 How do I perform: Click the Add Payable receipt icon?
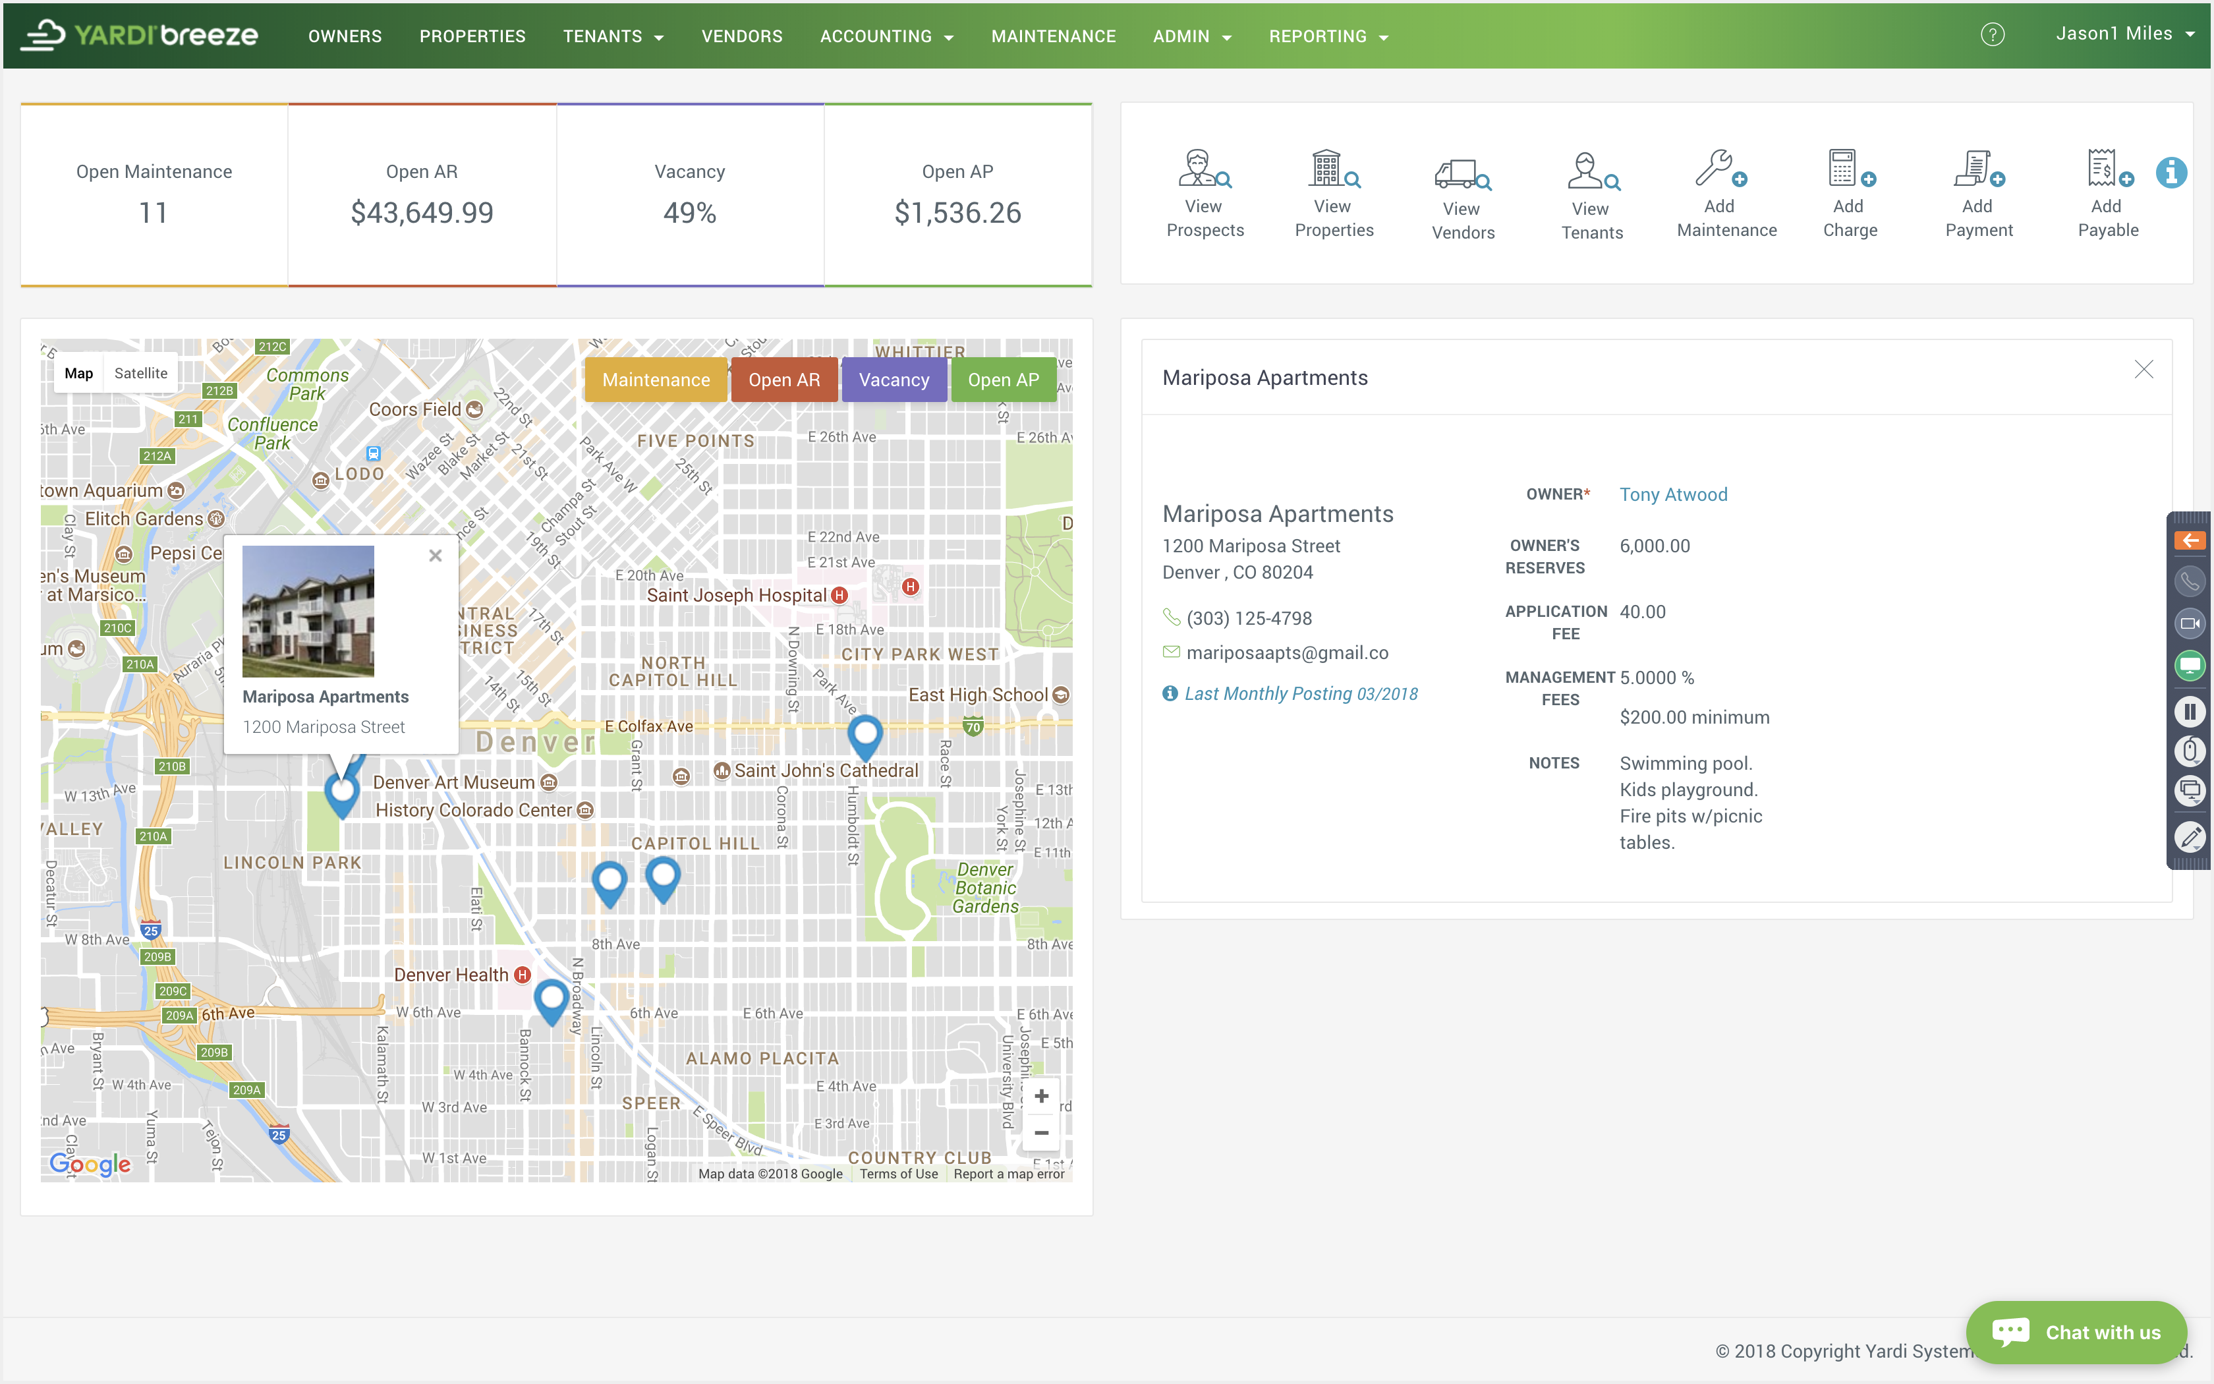(2107, 169)
